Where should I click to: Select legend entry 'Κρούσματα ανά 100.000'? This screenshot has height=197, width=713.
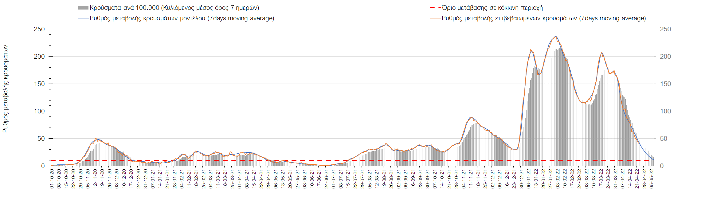click(174, 8)
